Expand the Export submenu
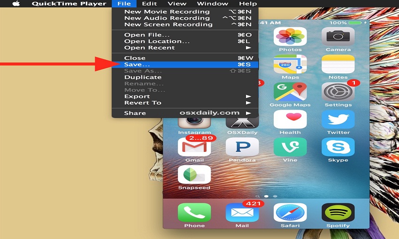The width and height of the screenshot is (399, 239). 185,96
